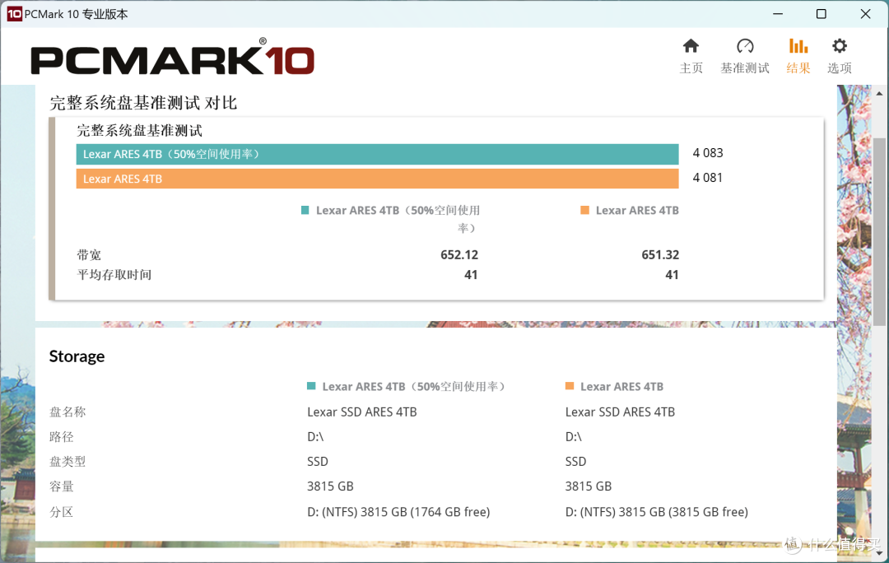This screenshot has height=563, width=889.
Task: Maximize the PCMark 10 window
Action: (821, 14)
